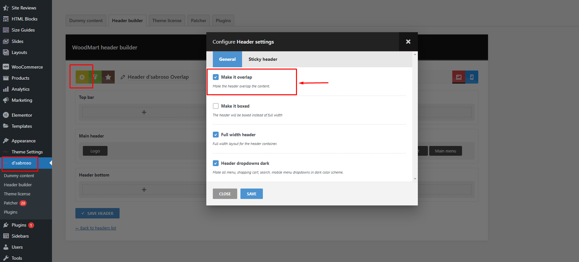
Task: Click Elementor sidebar icon
Action: [x=6, y=115]
